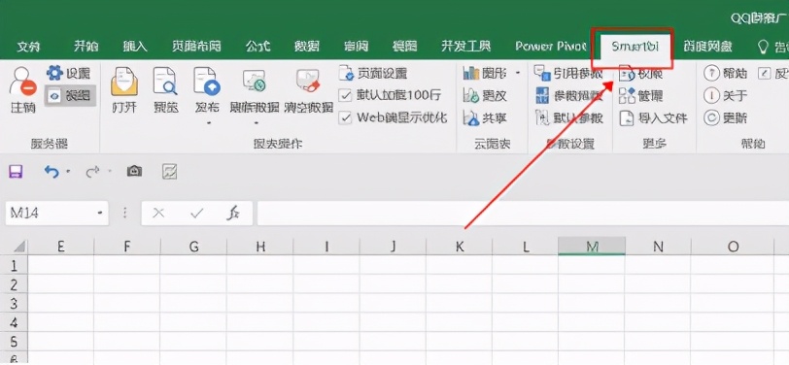Switch to the 审阅 Review tab

point(357,47)
